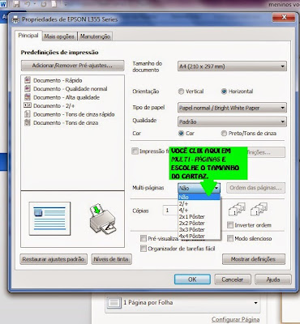The height and width of the screenshot is (324, 300).
Task: Toggle the Inverter ordem checkbox
Action: tap(230, 225)
